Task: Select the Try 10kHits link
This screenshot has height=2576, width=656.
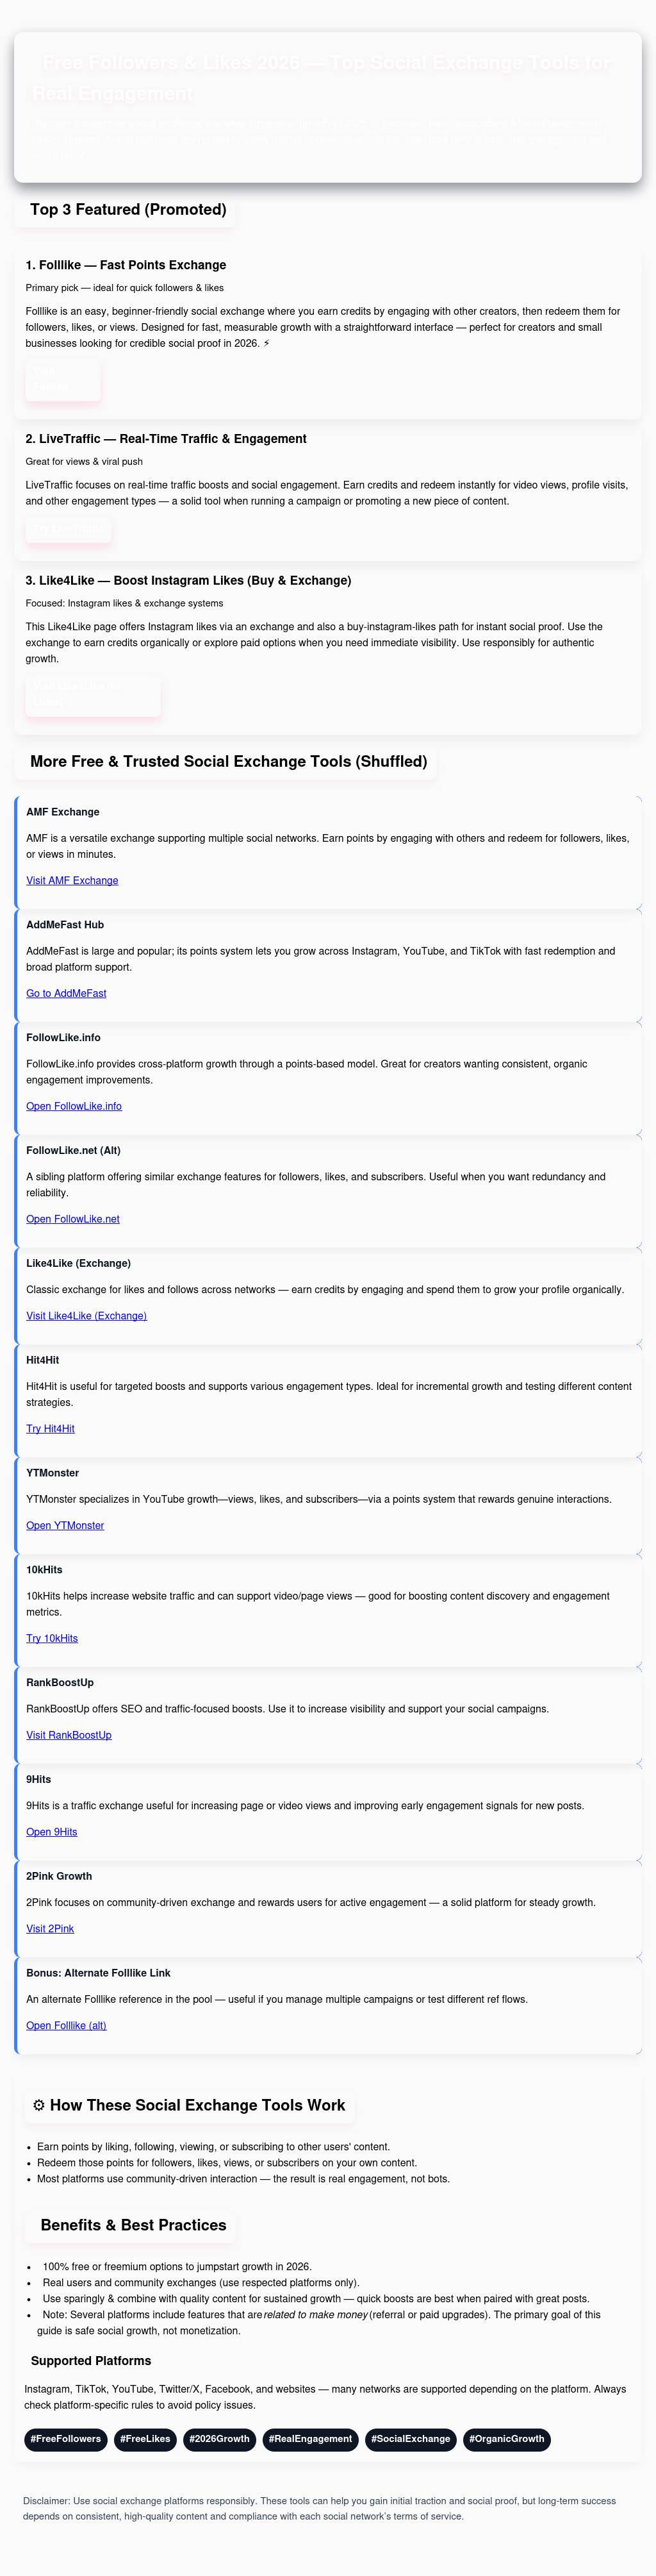Action: [x=52, y=1638]
